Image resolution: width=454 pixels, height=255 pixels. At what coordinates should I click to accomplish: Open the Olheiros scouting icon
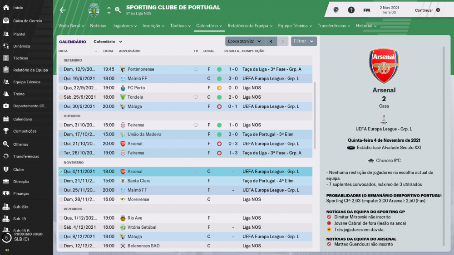6,144
